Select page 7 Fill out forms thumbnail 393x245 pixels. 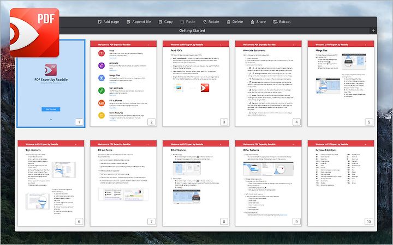(123, 183)
